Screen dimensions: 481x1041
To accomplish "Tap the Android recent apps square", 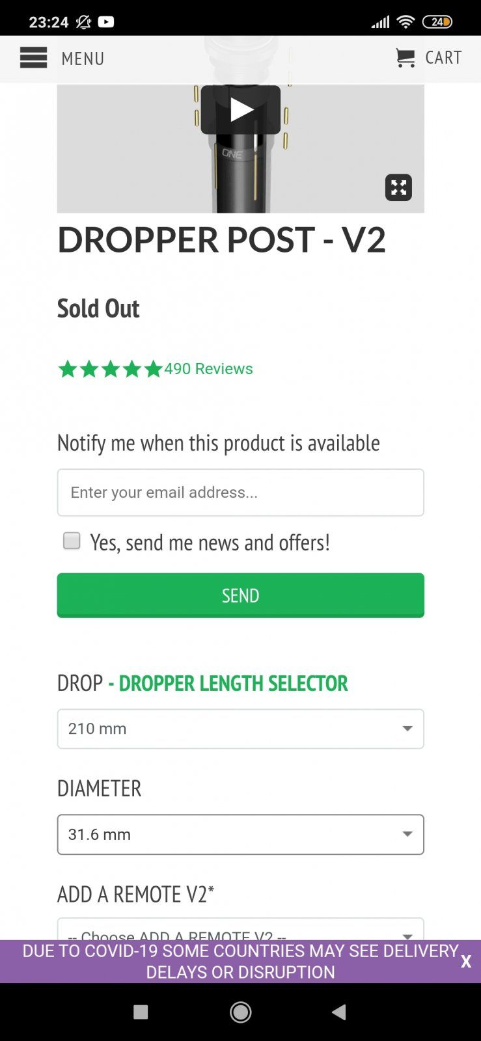I will click(x=141, y=1012).
